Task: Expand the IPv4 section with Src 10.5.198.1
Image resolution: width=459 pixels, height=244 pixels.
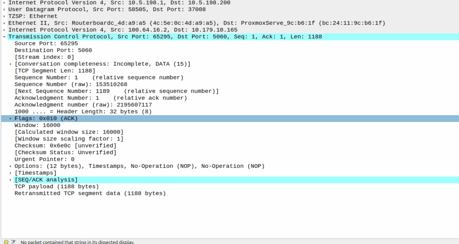Action: pyautogui.click(x=4, y=3)
